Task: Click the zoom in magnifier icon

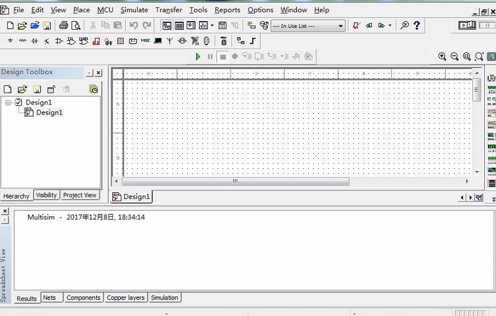Action: (442, 56)
